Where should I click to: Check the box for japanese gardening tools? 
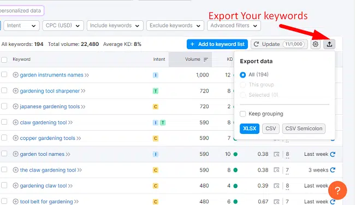pos(4,106)
